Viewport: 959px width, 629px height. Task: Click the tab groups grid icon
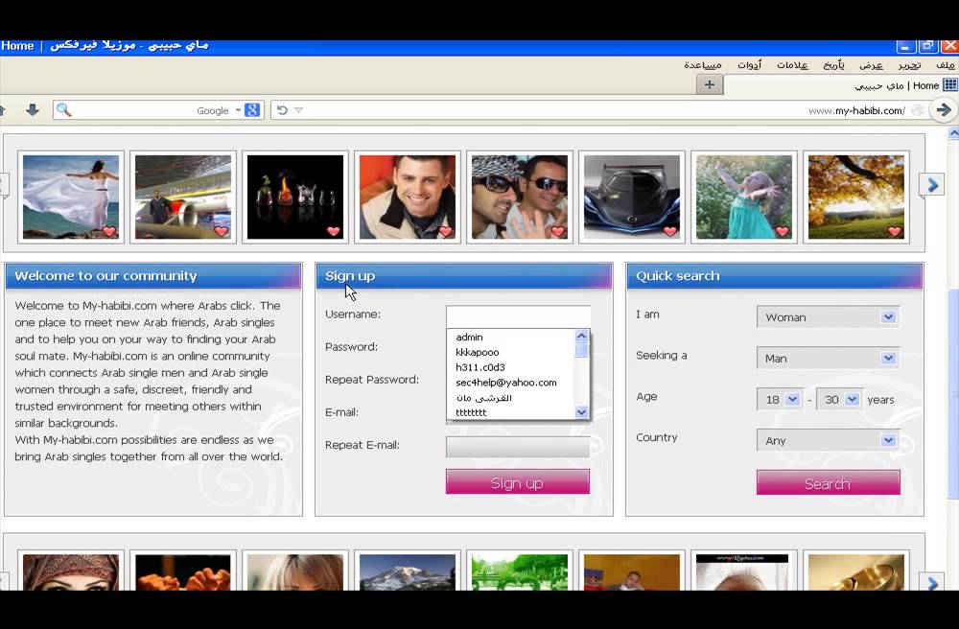(x=949, y=85)
